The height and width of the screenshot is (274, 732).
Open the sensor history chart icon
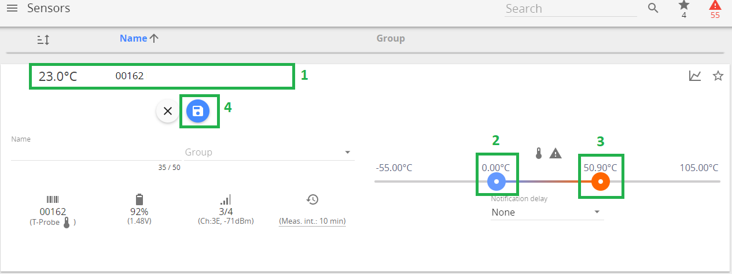pyautogui.click(x=695, y=76)
